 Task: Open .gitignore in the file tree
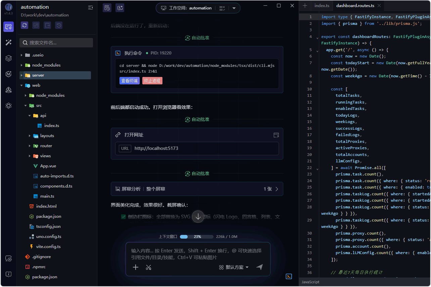point(41,257)
